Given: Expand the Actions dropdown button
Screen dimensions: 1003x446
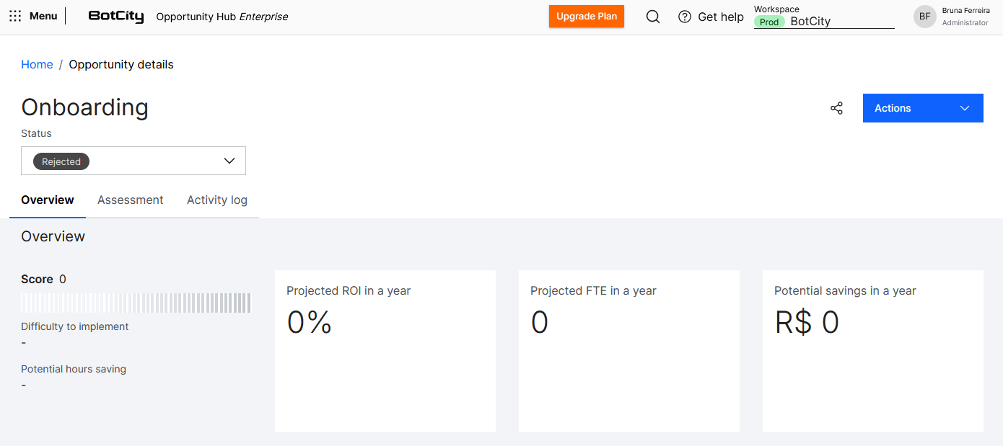Looking at the screenshot, I should tap(922, 108).
